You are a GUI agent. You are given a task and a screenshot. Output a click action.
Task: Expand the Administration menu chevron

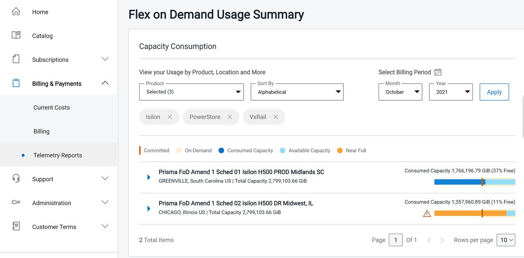tap(105, 202)
